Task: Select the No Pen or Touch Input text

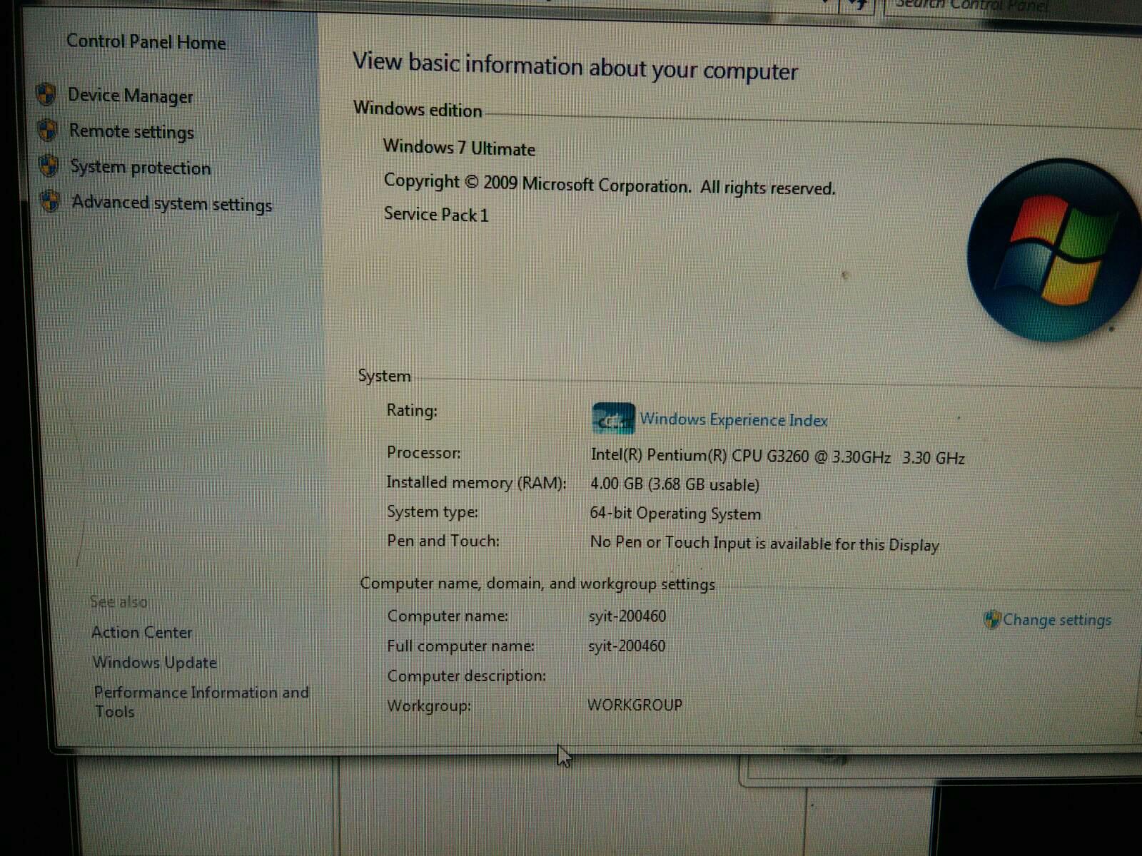Action: [764, 544]
